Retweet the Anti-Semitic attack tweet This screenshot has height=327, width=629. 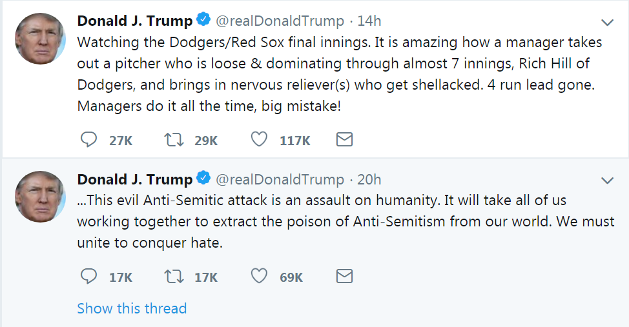tap(174, 277)
